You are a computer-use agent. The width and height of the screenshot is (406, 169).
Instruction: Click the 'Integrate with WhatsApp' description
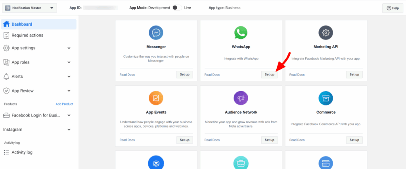pyautogui.click(x=241, y=58)
